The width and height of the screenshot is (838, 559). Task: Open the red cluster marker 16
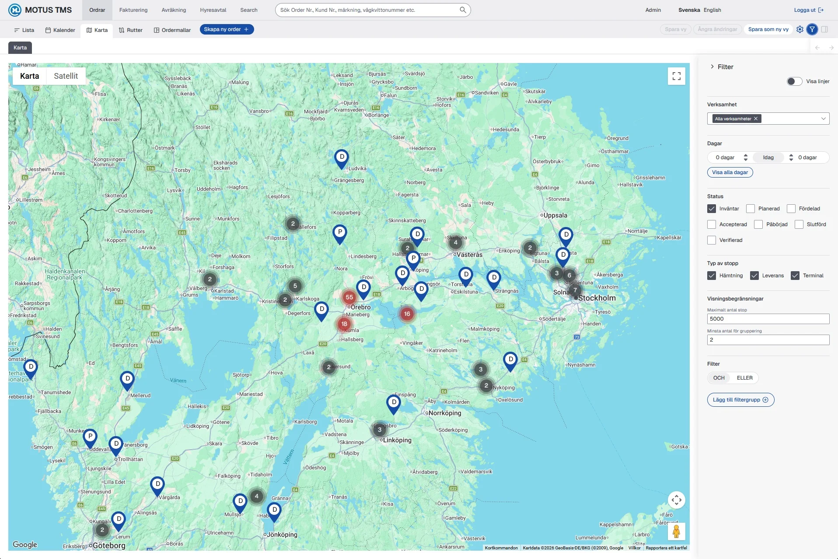tap(407, 314)
